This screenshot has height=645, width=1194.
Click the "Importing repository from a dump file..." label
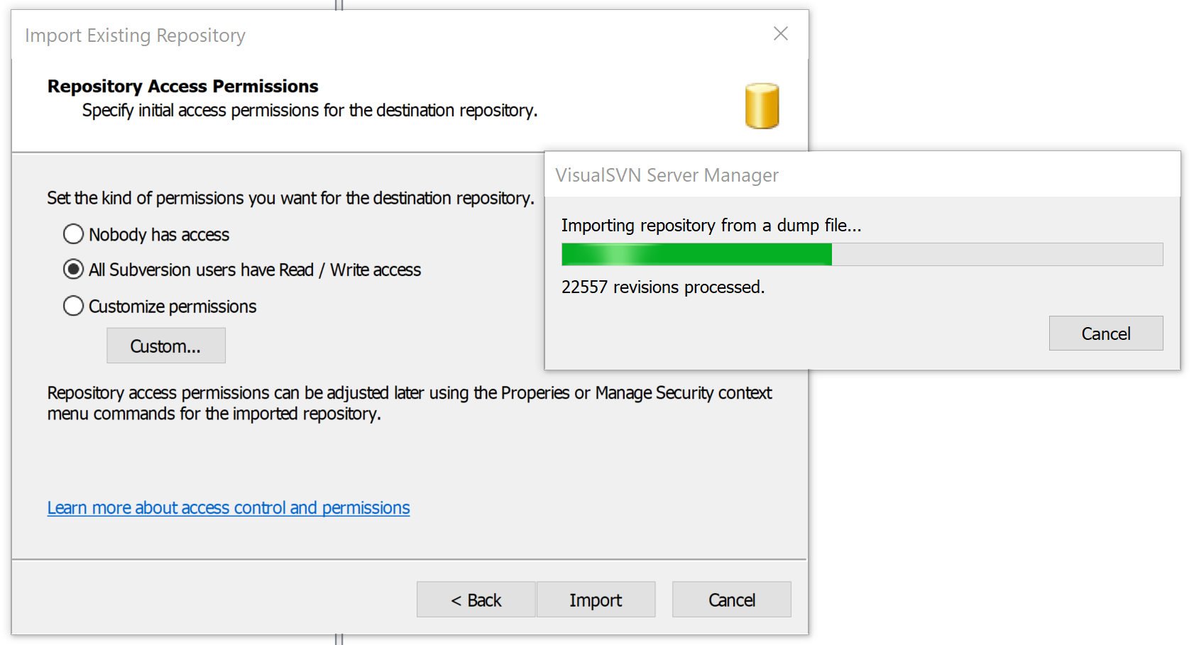click(711, 226)
